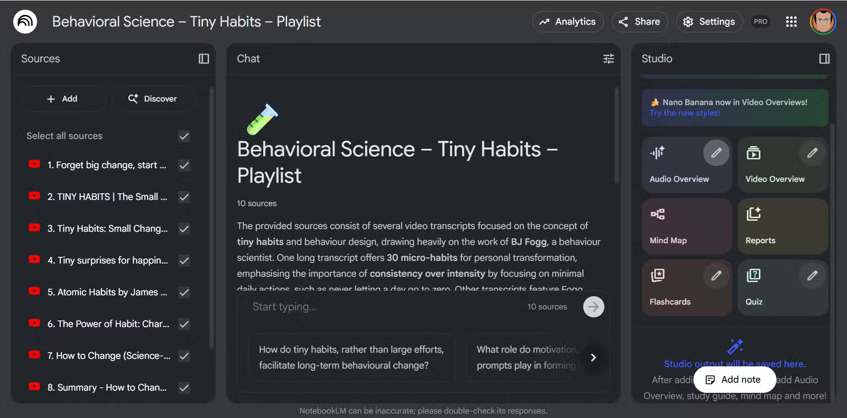Open Settings from top bar

tap(709, 22)
